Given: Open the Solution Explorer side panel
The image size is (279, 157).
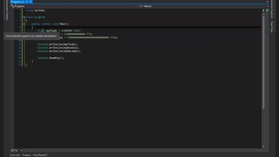Looking at the screenshot, I should (272, 9).
